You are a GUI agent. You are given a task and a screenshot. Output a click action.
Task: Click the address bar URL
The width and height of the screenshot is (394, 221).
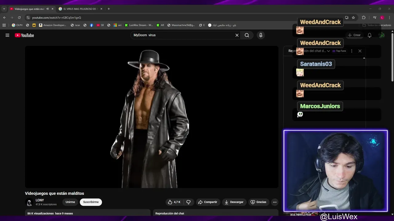click(x=57, y=17)
